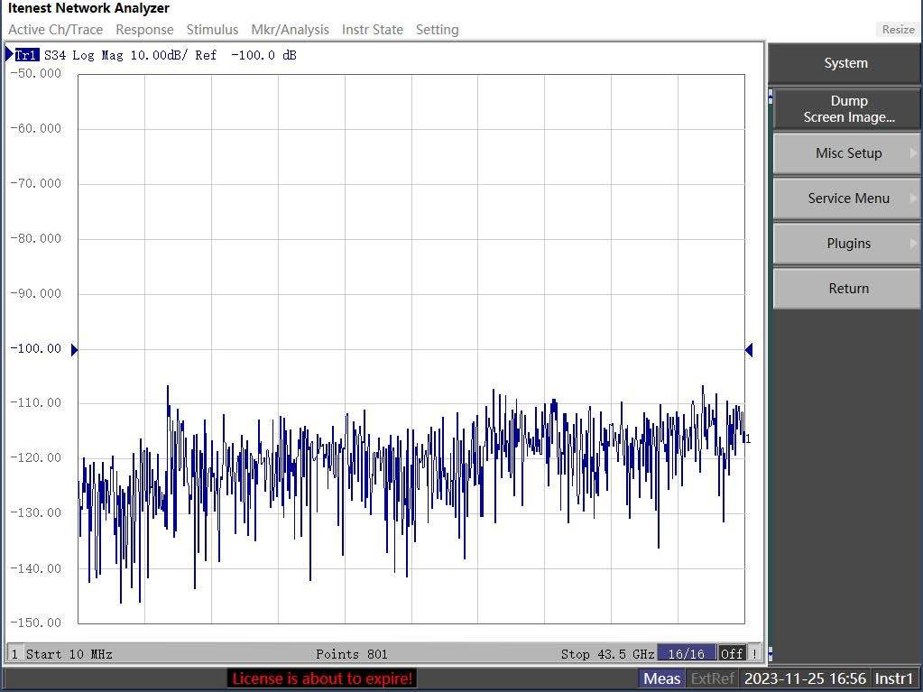The width and height of the screenshot is (923, 692).
Task: Open the Service Menu submenu
Action: (x=848, y=198)
